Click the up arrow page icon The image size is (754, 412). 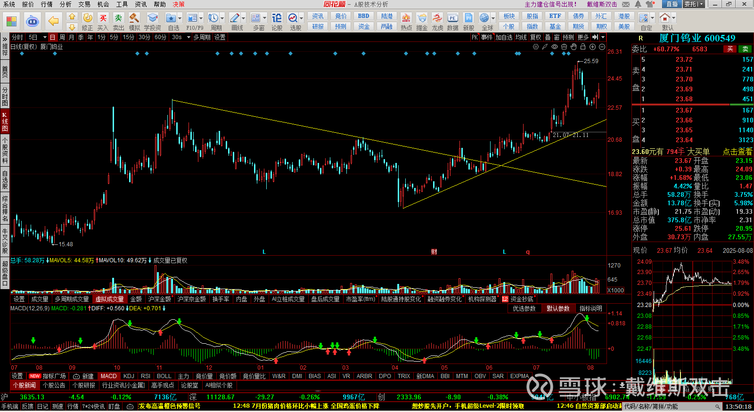72,16
